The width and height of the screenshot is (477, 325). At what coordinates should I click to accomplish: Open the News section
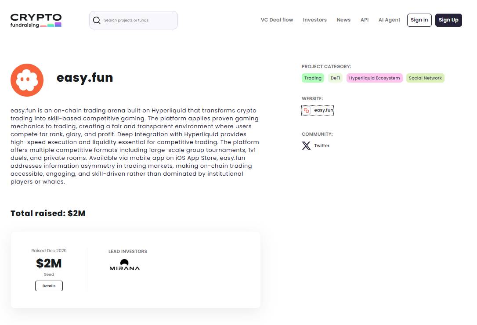(x=343, y=20)
